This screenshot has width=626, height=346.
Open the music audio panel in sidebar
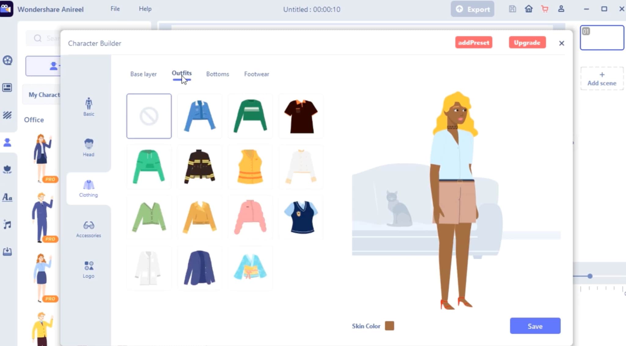click(x=7, y=225)
